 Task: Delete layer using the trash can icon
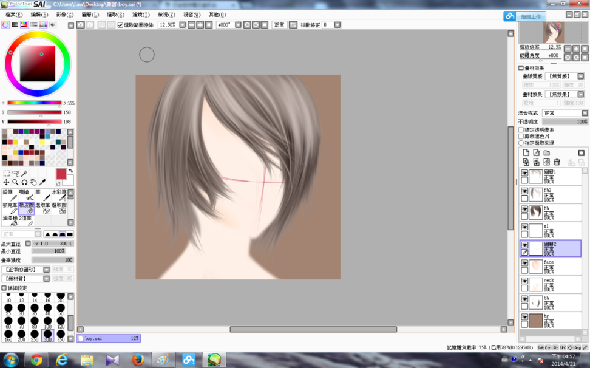(x=556, y=162)
